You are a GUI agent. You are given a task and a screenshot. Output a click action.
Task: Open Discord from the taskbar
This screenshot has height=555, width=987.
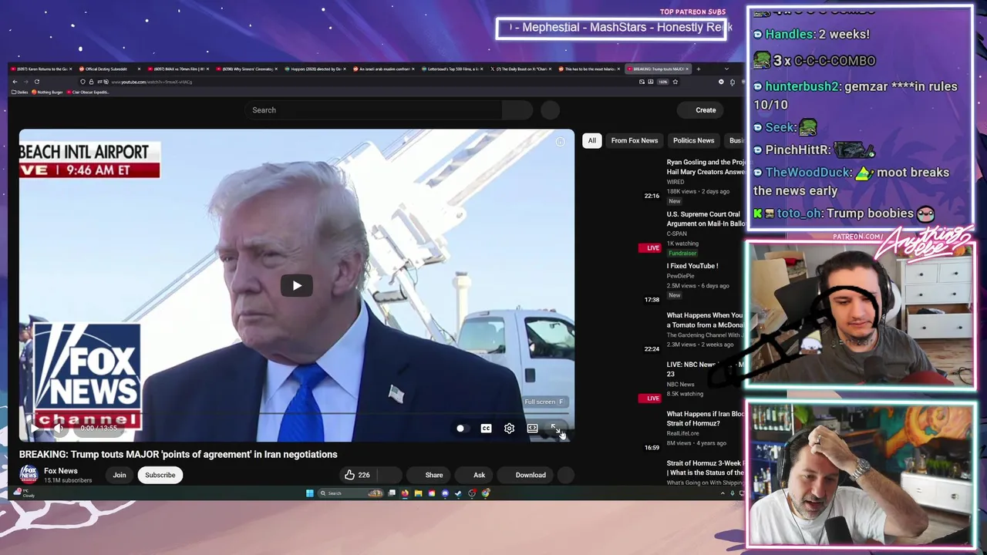point(445,493)
